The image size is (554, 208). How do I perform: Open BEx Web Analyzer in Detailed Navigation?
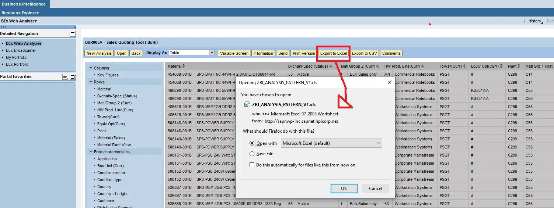coord(24,43)
